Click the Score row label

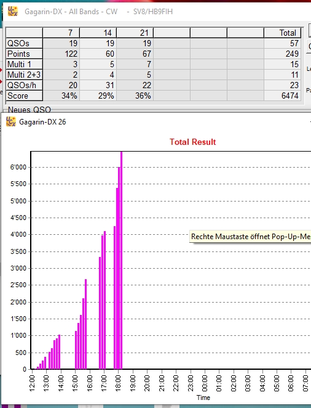click(24, 96)
